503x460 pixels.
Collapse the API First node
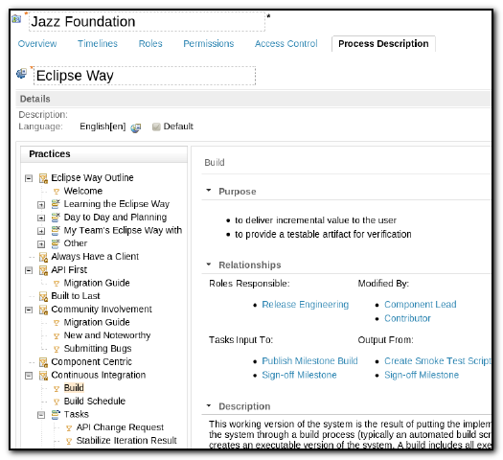[29, 270]
